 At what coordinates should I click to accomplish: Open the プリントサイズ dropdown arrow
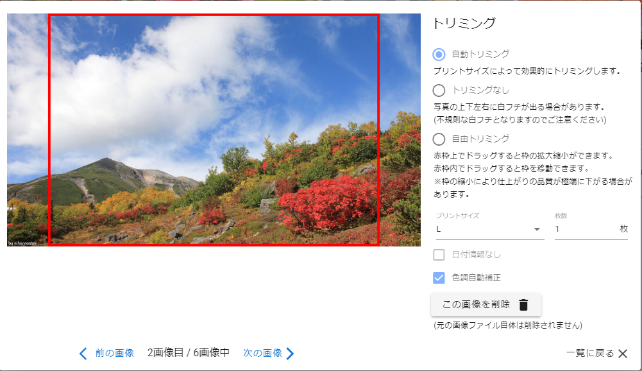tap(536, 229)
